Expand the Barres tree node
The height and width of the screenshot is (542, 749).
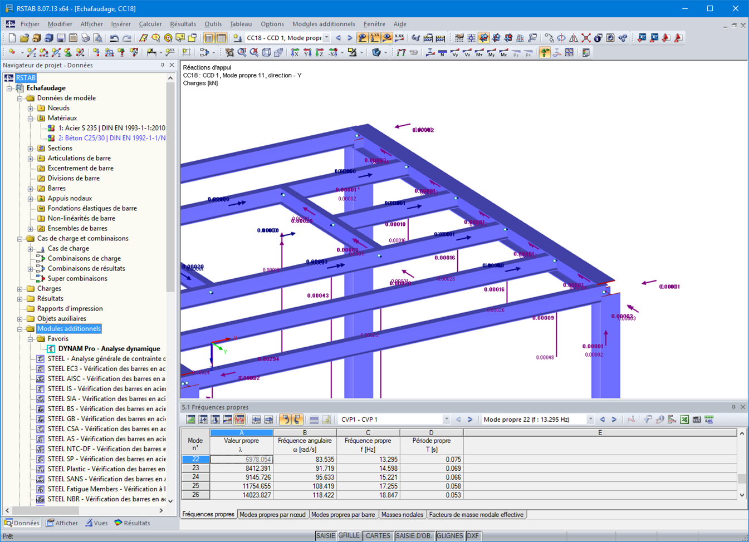31,189
